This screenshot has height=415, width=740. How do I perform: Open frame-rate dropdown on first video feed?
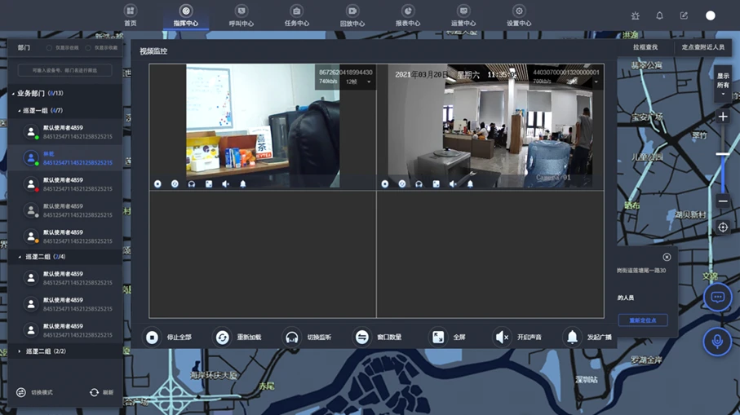click(x=357, y=82)
